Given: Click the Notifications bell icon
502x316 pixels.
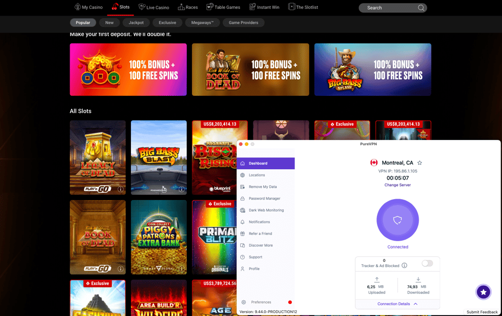Looking at the screenshot, I should point(242,222).
